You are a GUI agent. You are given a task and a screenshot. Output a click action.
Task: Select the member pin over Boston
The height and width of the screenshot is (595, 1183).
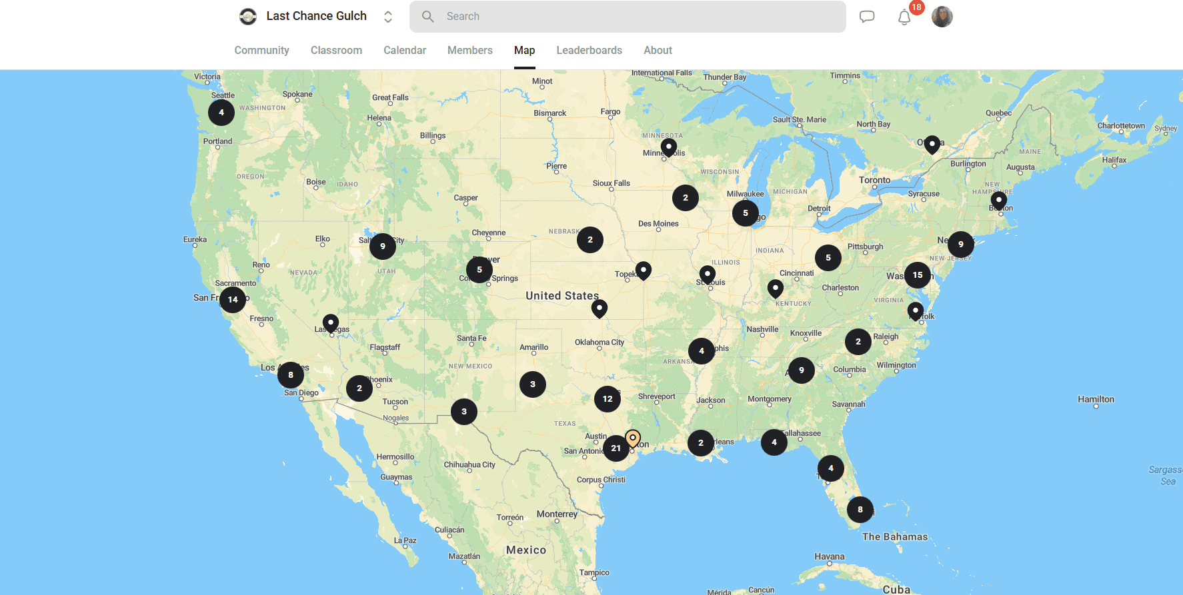click(999, 200)
